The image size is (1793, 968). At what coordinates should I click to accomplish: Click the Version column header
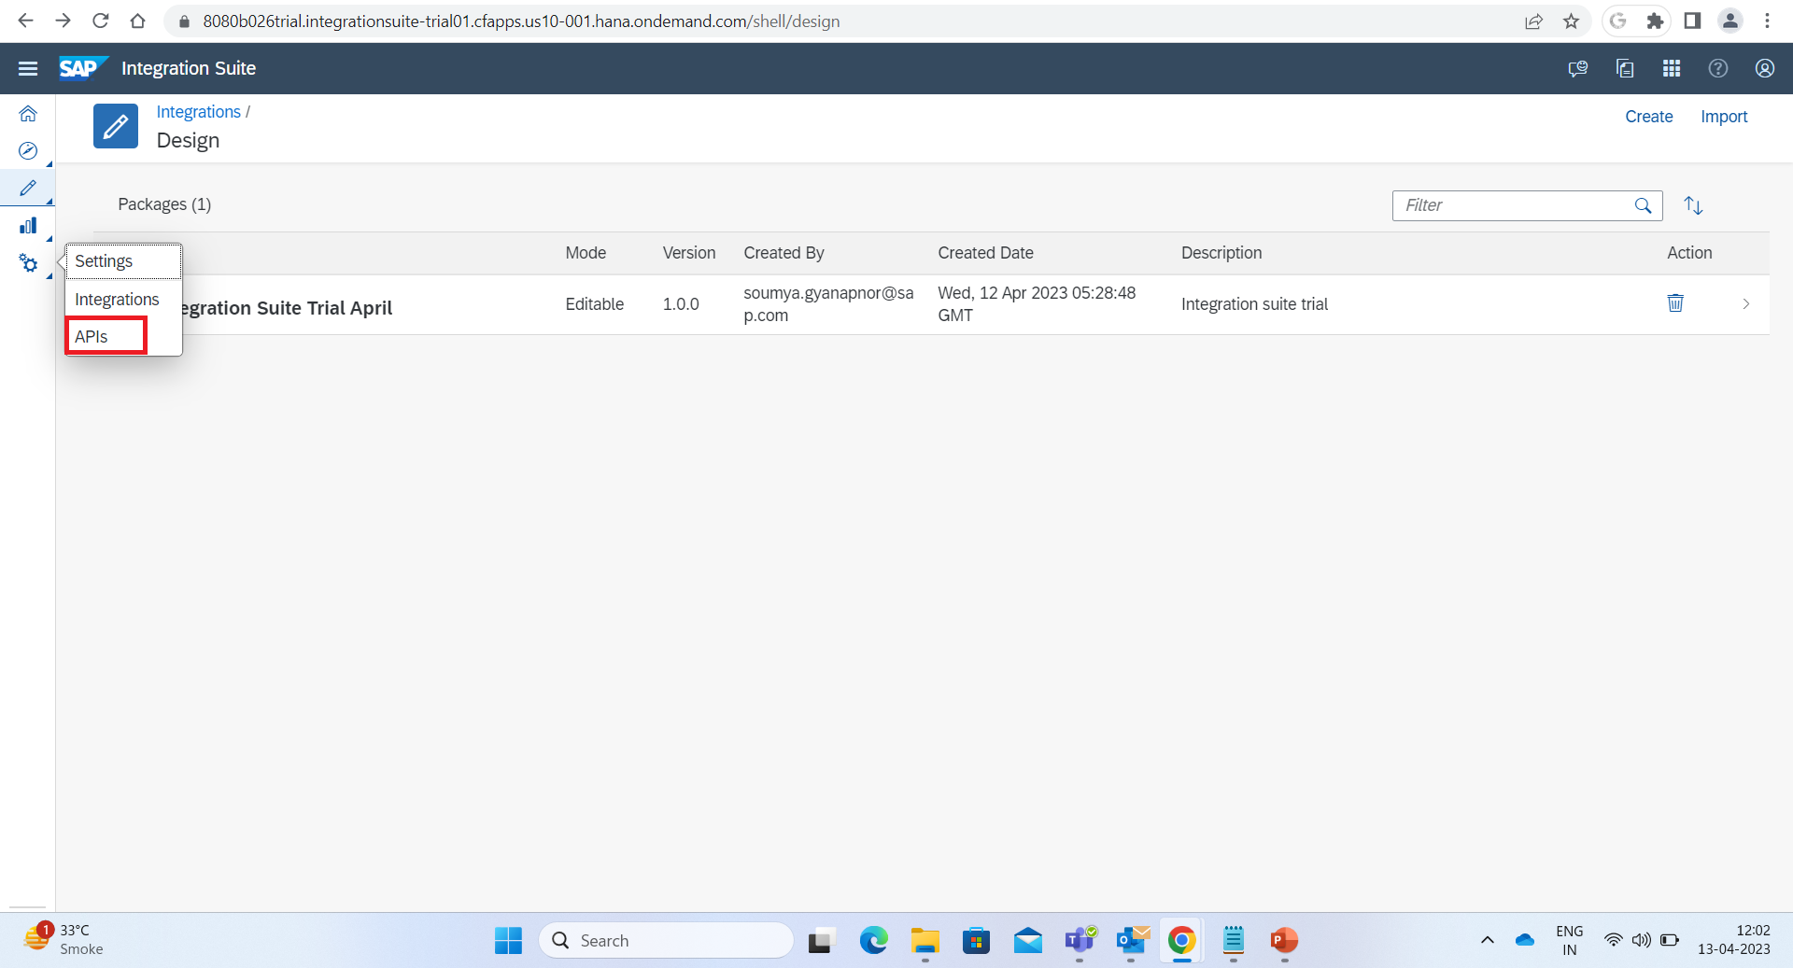689,253
